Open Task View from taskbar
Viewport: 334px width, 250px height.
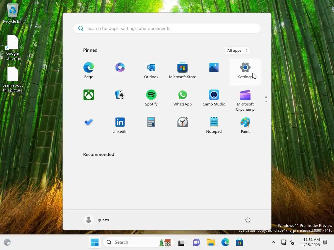coord(182,242)
